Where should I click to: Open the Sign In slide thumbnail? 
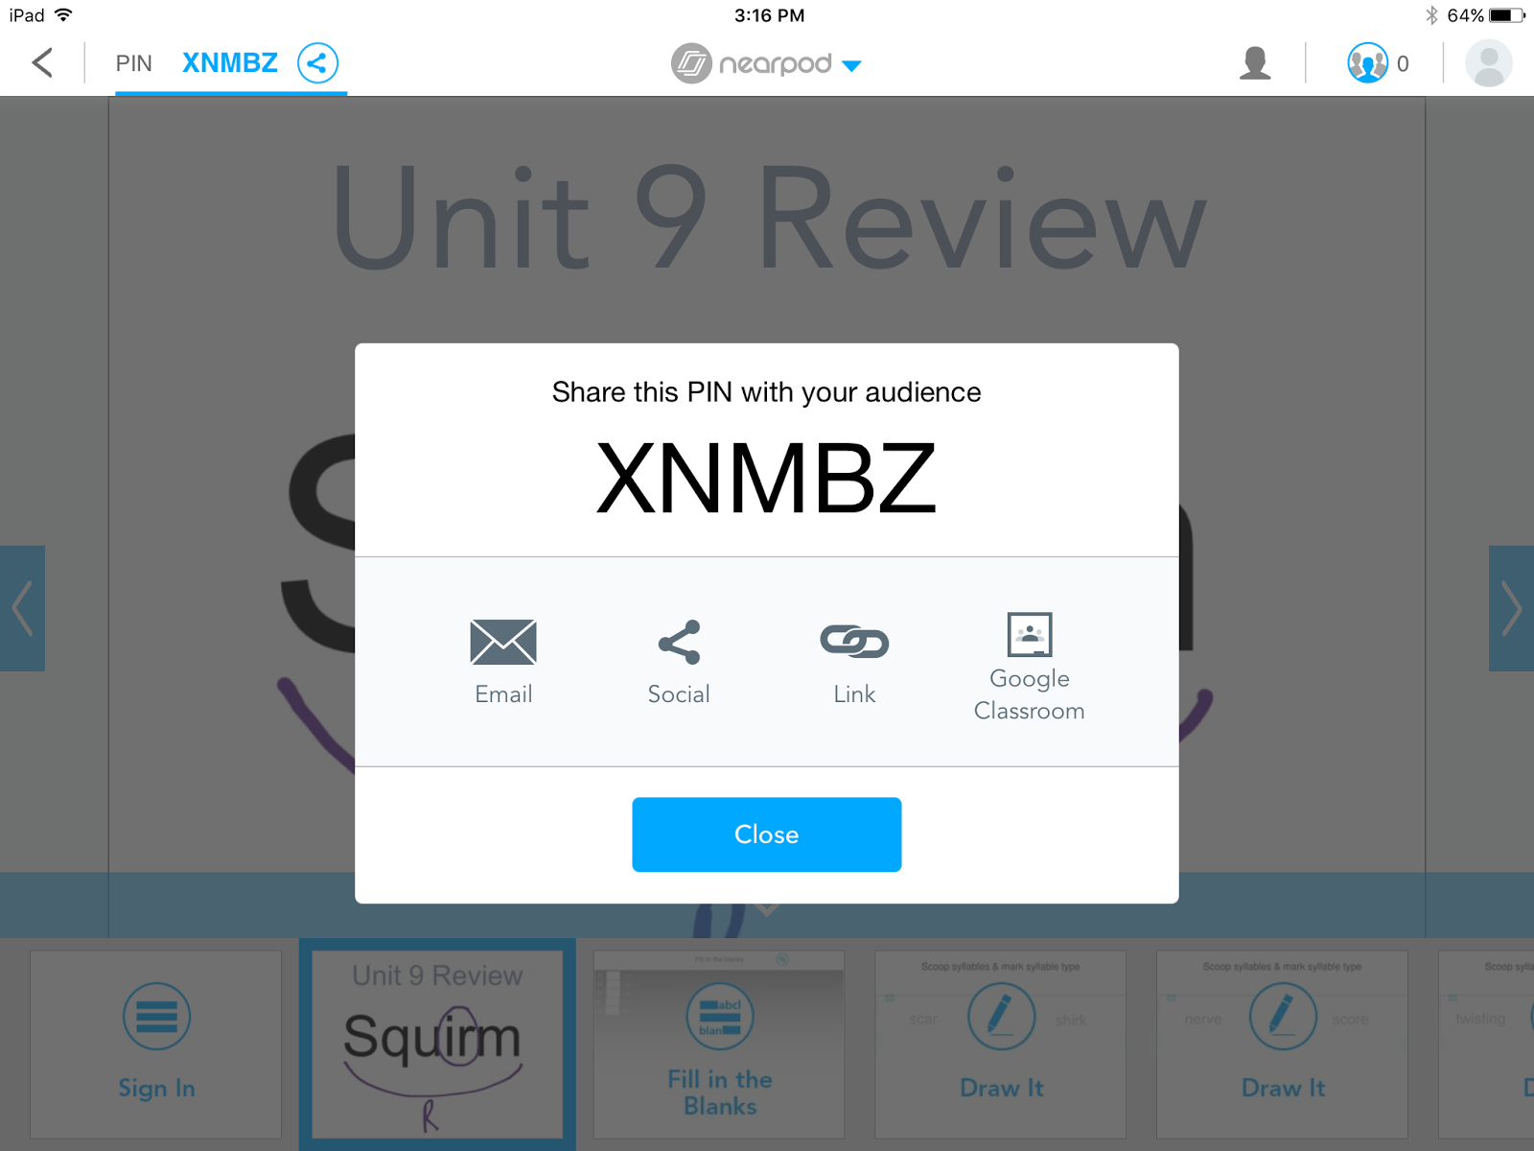[x=155, y=1044]
